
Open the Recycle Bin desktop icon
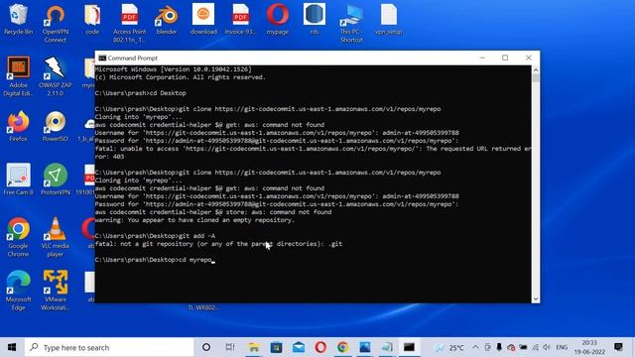(x=18, y=19)
